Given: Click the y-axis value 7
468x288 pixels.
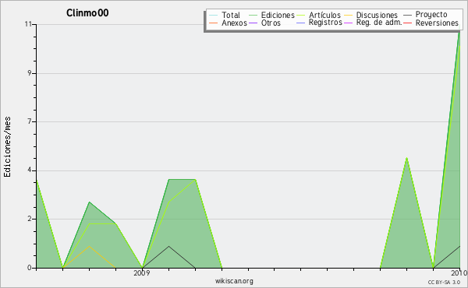Looking at the screenshot, I should pyautogui.click(x=30, y=121).
